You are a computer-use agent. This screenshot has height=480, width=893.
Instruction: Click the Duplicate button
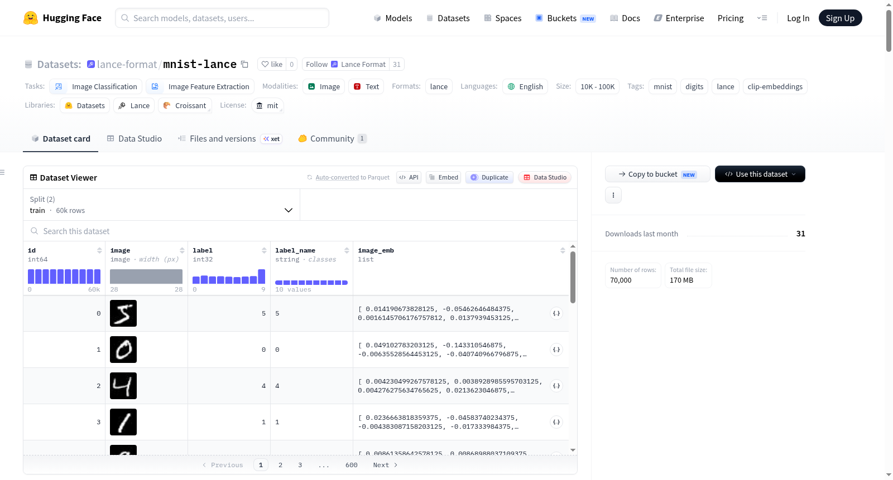click(489, 177)
